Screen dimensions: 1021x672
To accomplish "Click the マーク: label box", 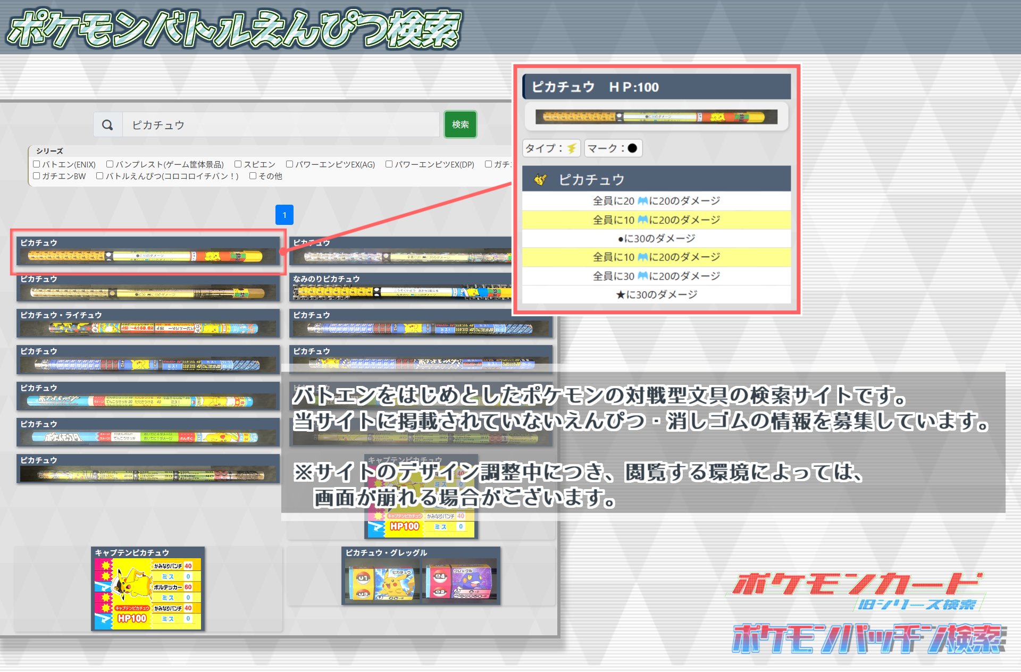I will point(613,148).
